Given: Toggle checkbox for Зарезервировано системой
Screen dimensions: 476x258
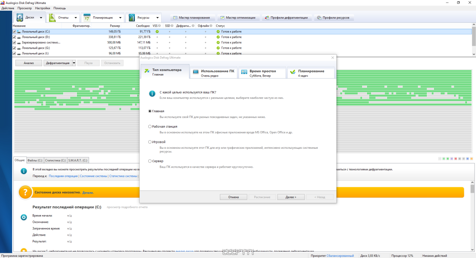Looking at the screenshot, I should click(14, 43).
